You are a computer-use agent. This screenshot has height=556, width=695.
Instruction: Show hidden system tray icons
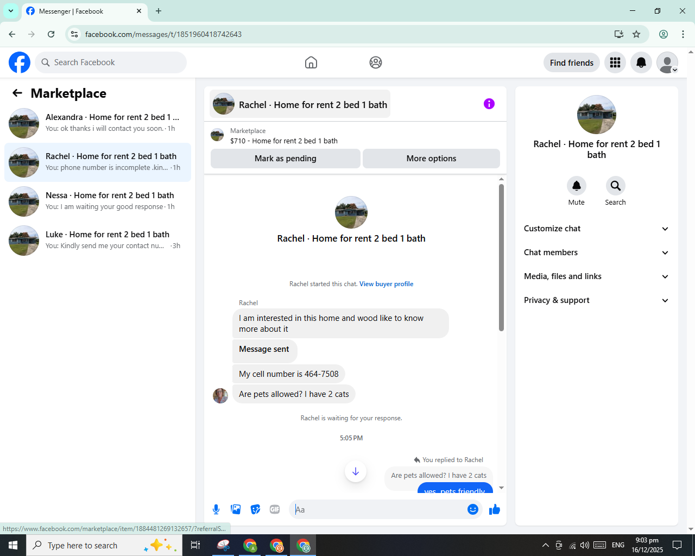click(546, 545)
